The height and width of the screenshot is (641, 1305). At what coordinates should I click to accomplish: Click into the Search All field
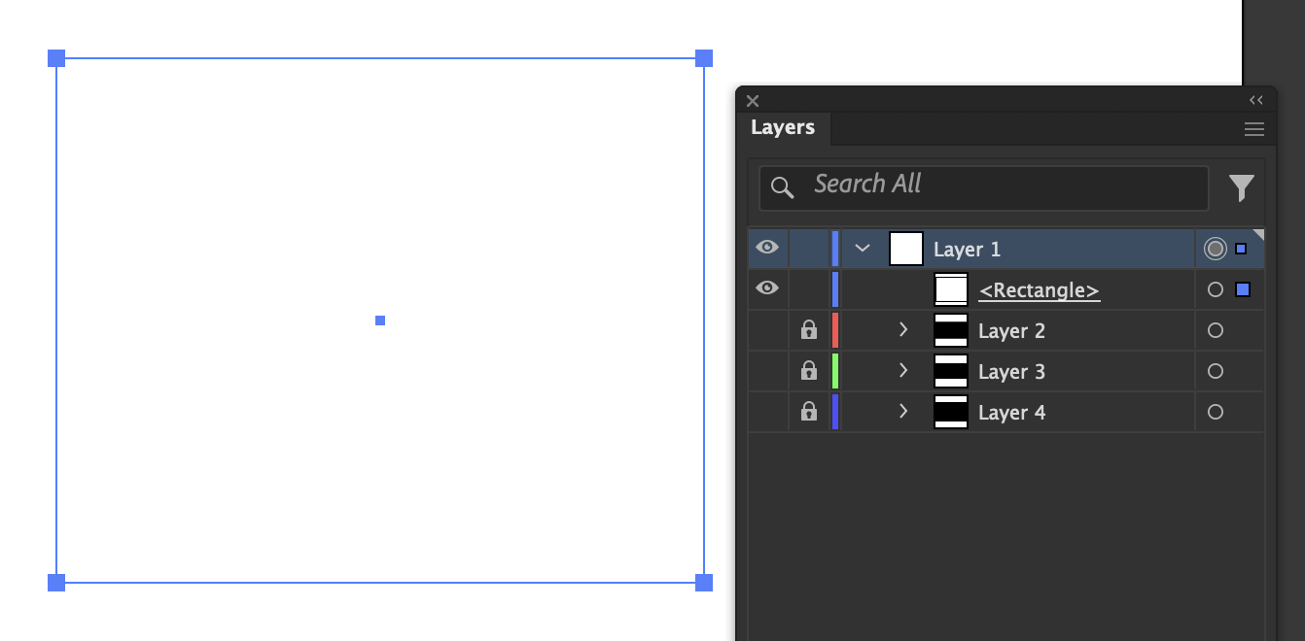pyautogui.click(x=983, y=187)
